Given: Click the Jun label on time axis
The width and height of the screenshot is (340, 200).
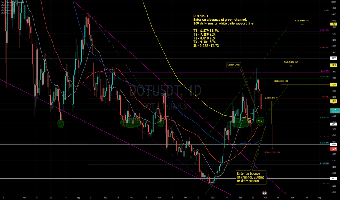Looking at the screenshot, I should point(24,197).
